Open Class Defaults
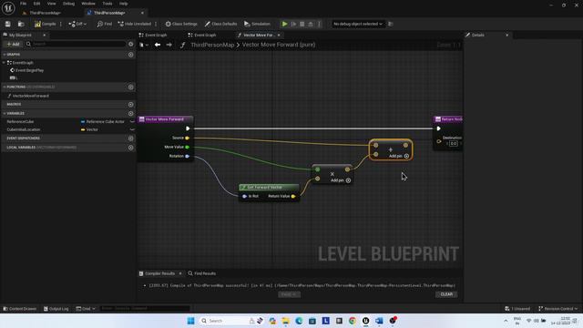583x328 pixels. pos(220,24)
